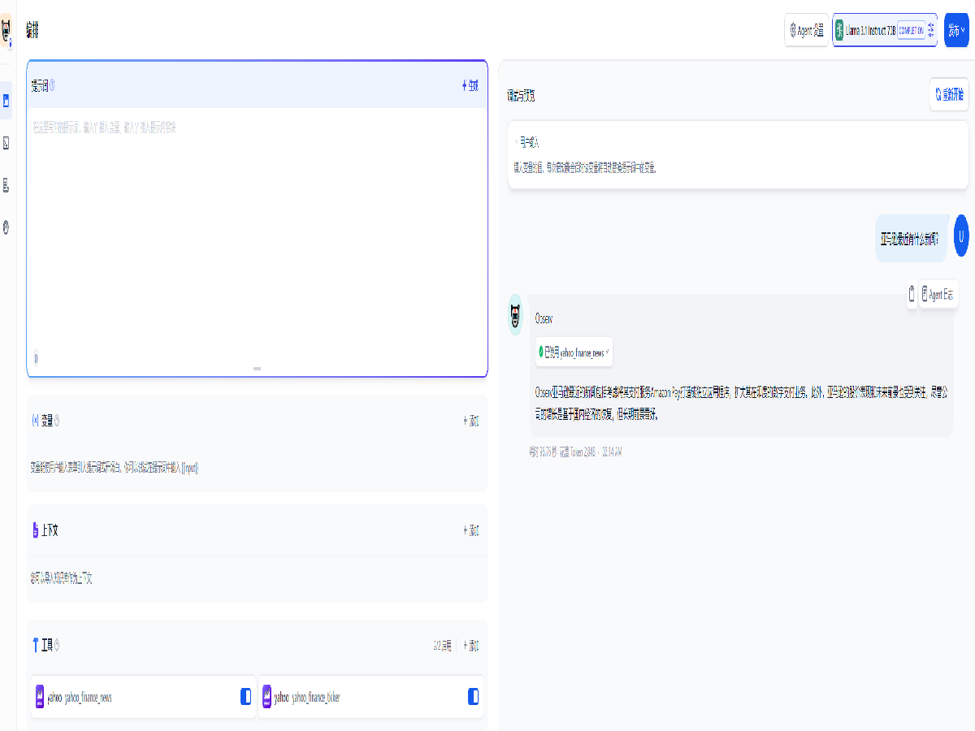
Task: Open the Llama 3.1 Instruct 70B model selector
Action: [884, 30]
